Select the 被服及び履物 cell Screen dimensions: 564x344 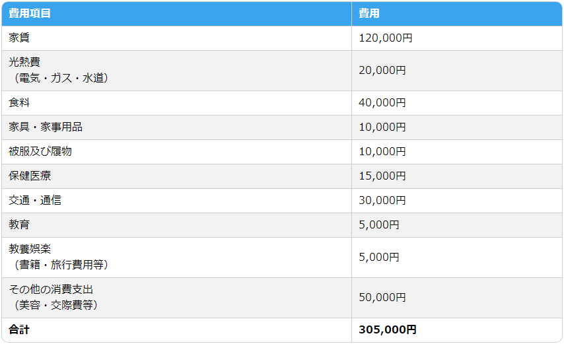40,151
